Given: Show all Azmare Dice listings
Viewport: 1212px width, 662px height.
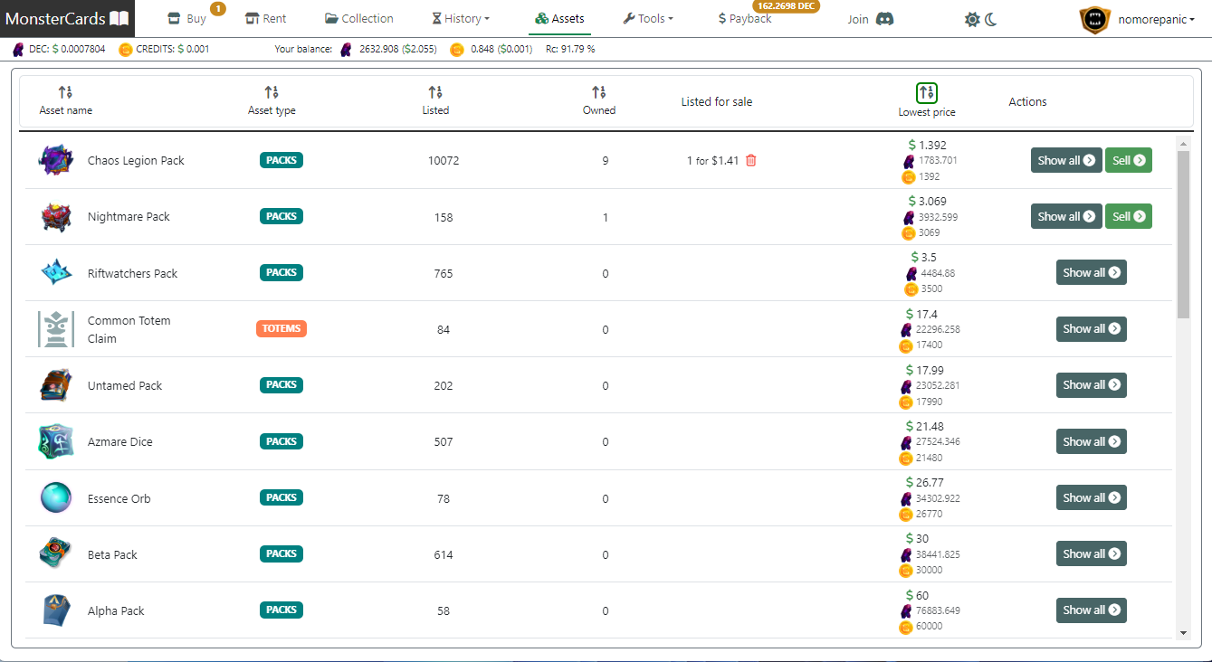Looking at the screenshot, I should [x=1092, y=441].
